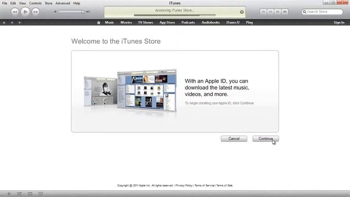Image resolution: width=350 pixels, height=197 pixels.
Task: Open the Ping tab
Action: point(249,22)
